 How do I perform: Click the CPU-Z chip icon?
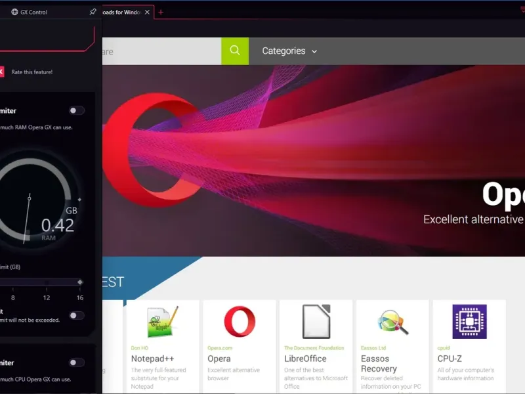point(469,322)
